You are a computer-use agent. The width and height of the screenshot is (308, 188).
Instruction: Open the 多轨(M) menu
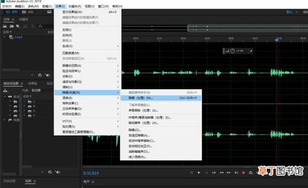coord(33,6)
